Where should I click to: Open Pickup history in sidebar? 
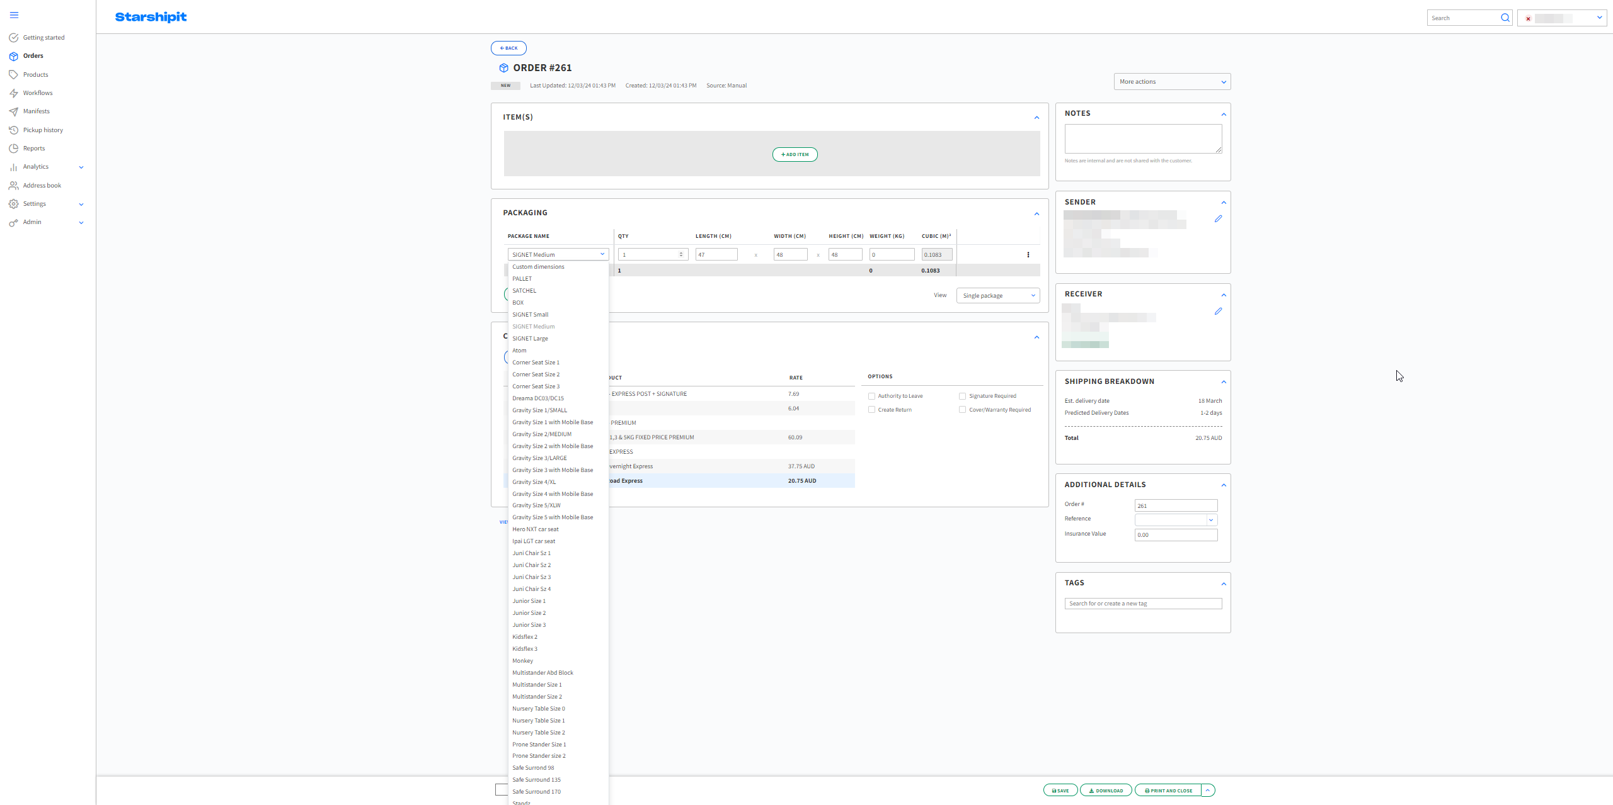click(x=43, y=130)
